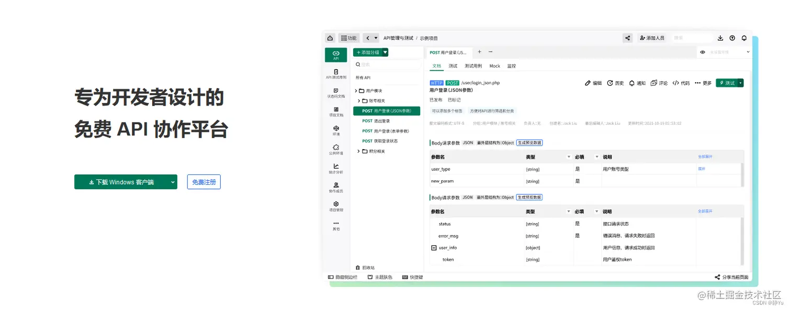The width and height of the screenshot is (791, 310).
Task: Click the share icon in the top bar
Action: (627, 38)
